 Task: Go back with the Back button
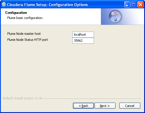(83, 106)
